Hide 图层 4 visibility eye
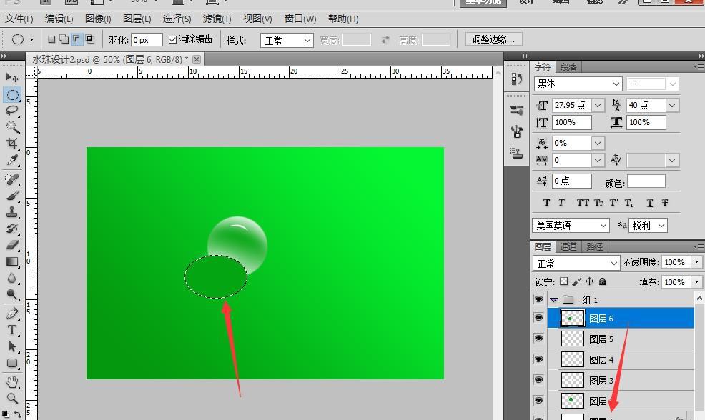705x420 pixels. [538, 359]
